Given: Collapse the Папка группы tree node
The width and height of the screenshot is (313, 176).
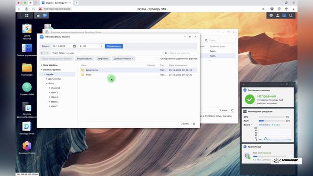Looking at the screenshot, I should pos(42,69).
